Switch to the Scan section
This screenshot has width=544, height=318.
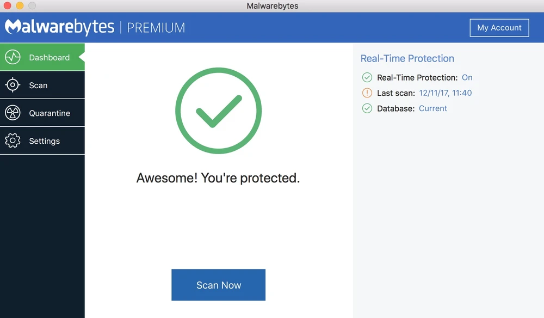click(38, 85)
